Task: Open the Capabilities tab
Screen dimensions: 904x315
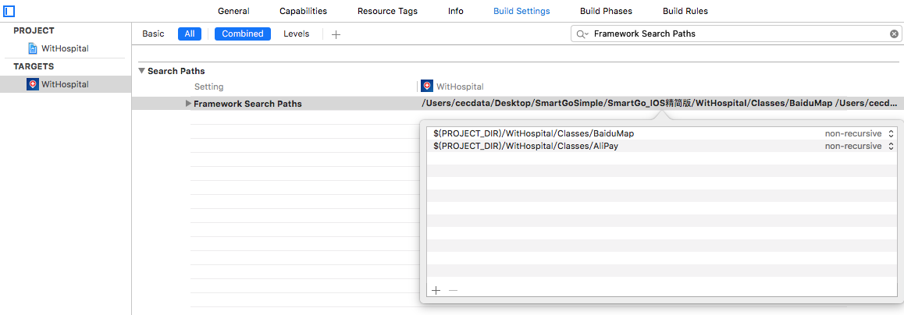Action: (x=303, y=11)
